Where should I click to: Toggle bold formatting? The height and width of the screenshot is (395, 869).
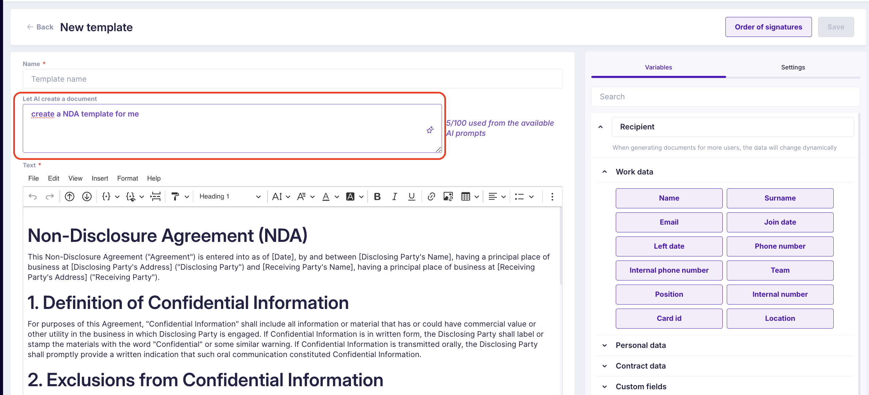pyautogui.click(x=377, y=196)
